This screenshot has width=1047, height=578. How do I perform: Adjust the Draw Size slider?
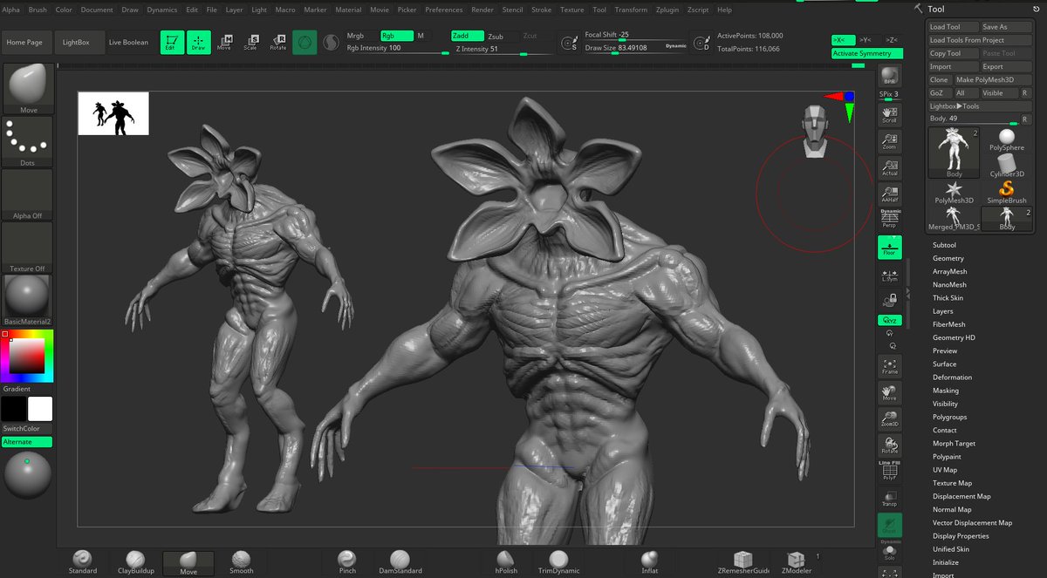click(635, 48)
